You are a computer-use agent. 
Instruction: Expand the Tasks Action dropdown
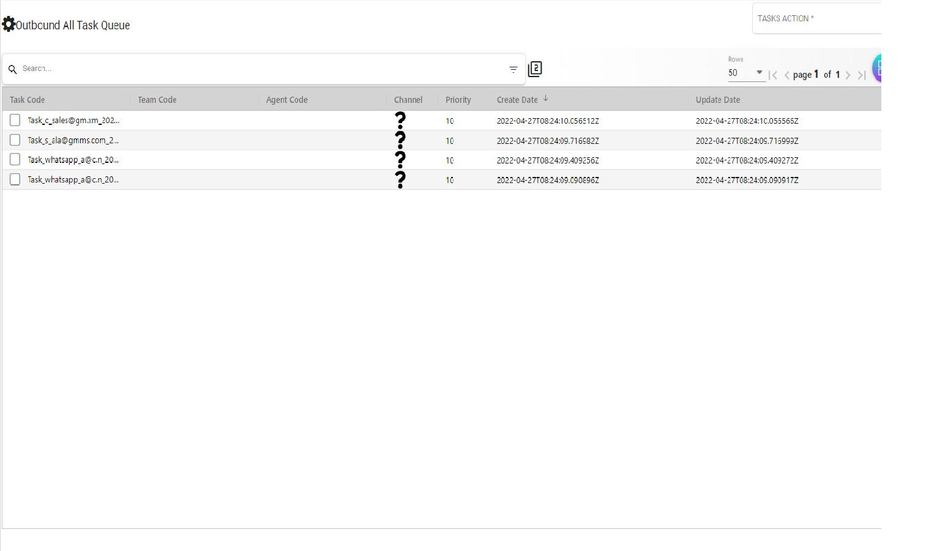click(x=816, y=18)
